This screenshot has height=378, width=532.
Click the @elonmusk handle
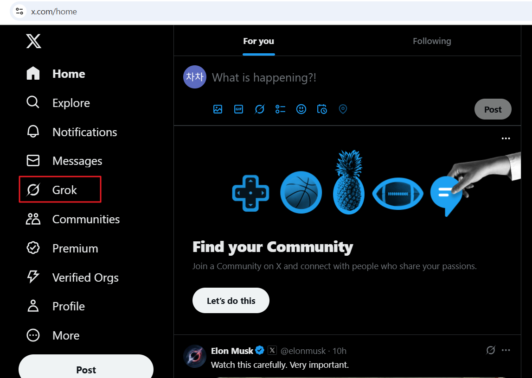pos(303,351)
